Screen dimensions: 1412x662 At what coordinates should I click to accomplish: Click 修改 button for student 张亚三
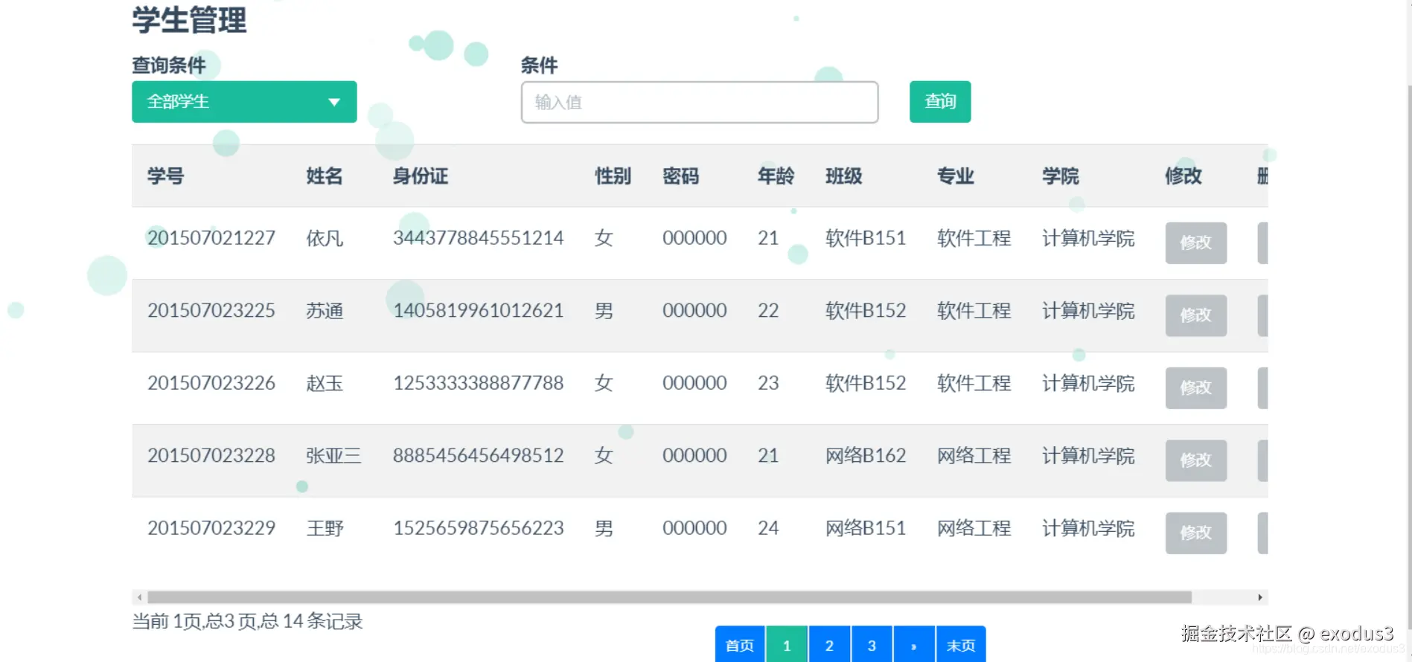pyautogui.click(x=1196, y=460)
